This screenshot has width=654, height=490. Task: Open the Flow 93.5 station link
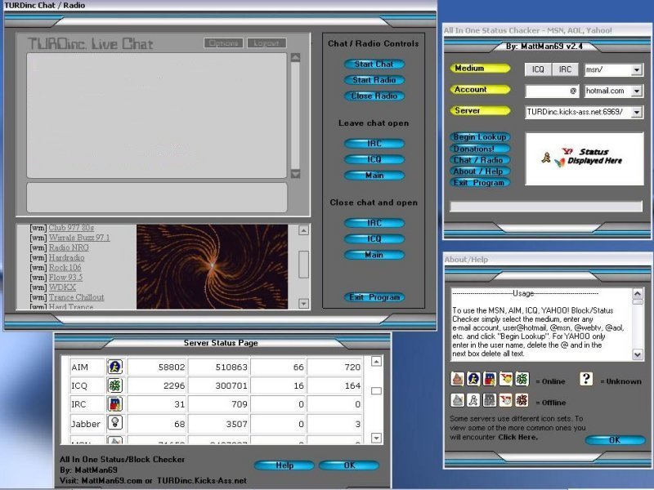point(66,278)
